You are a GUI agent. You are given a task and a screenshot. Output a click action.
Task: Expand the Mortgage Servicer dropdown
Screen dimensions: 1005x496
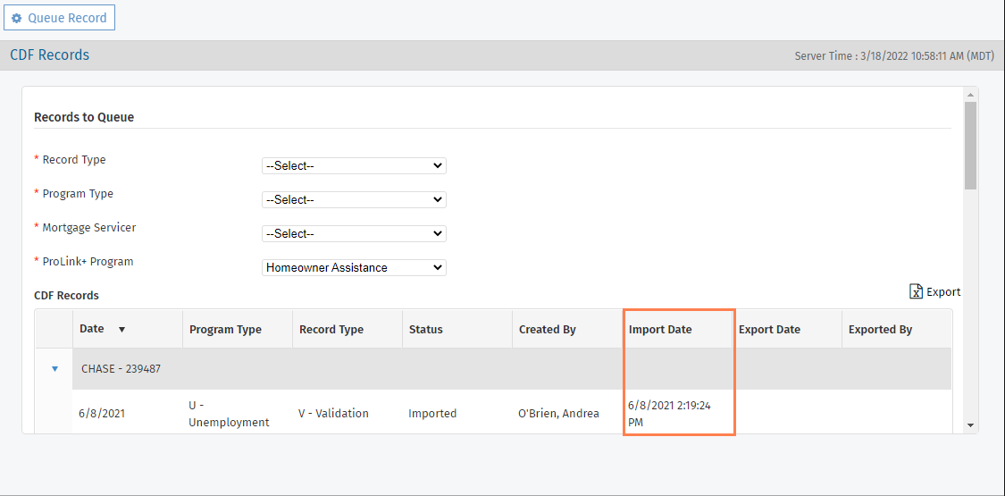[x=354, y=233]
